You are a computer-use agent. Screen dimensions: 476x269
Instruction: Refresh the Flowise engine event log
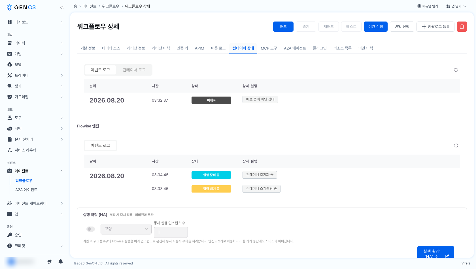click(x=456, y=146)
